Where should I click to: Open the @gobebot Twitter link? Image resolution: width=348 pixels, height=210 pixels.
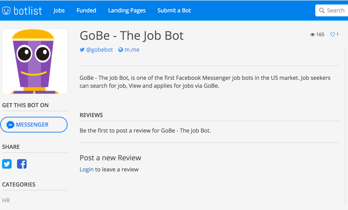(99, 50)
